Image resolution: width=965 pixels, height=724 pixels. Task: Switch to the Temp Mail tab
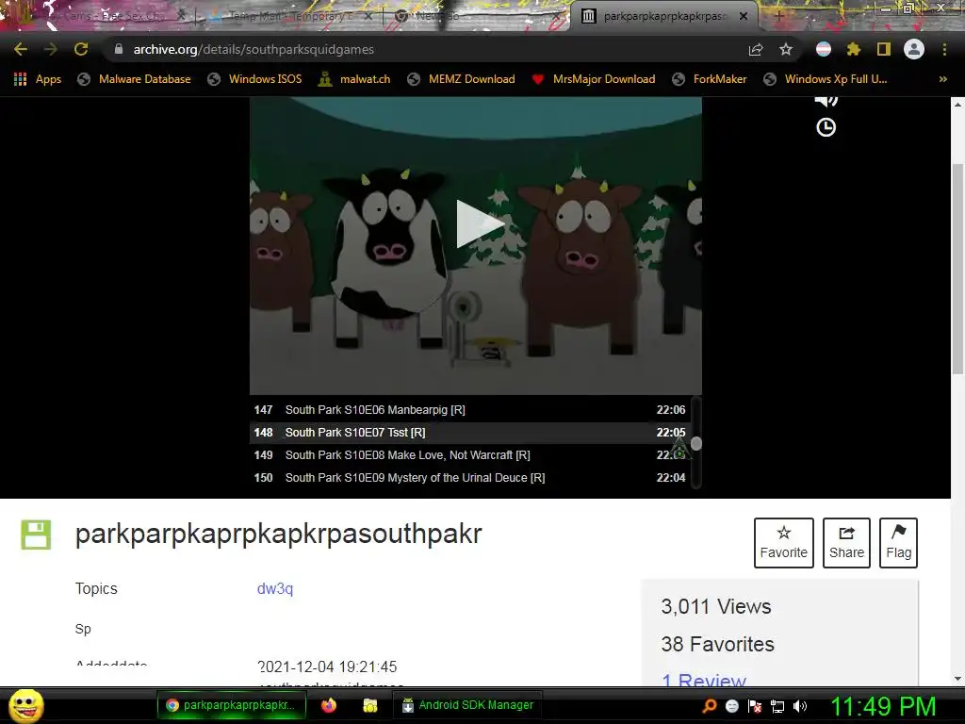click(289, 17)
